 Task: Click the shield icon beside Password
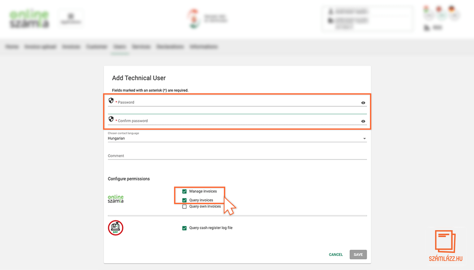pos(111,100)
